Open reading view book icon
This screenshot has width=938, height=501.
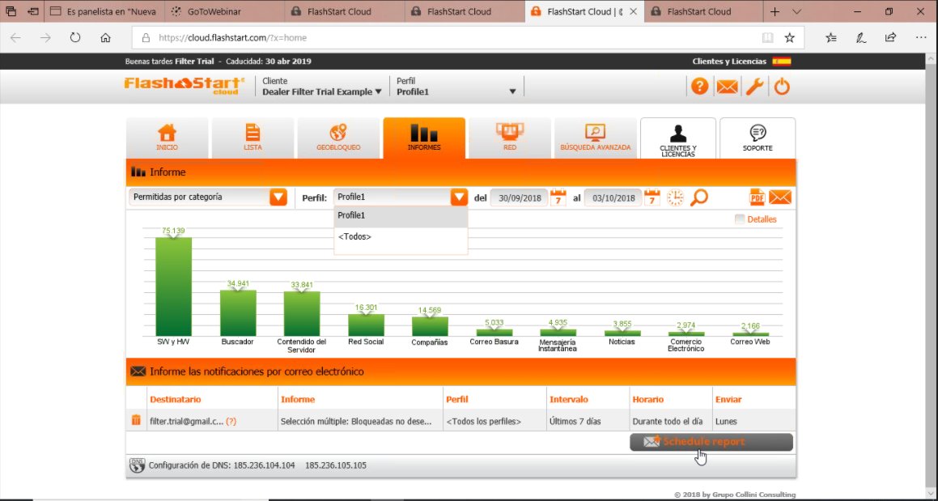pos(767,38)
